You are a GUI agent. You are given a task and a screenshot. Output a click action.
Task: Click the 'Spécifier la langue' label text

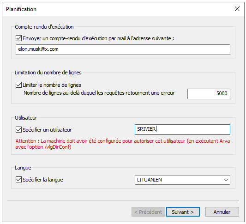[x=43, y=180]
